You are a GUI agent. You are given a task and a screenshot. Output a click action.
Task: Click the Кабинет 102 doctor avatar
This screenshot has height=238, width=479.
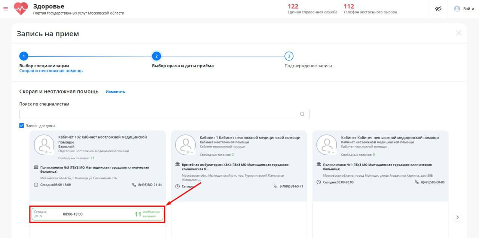tap(44, 145)
